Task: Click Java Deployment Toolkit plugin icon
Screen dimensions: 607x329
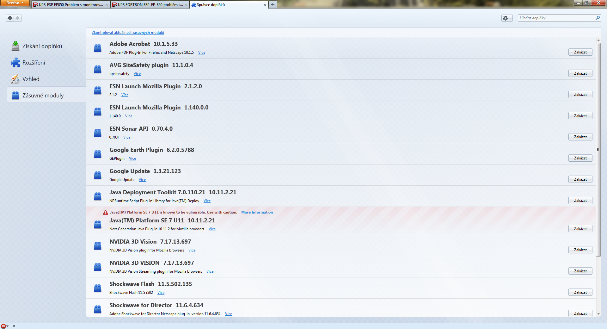Action: point(98,196)
